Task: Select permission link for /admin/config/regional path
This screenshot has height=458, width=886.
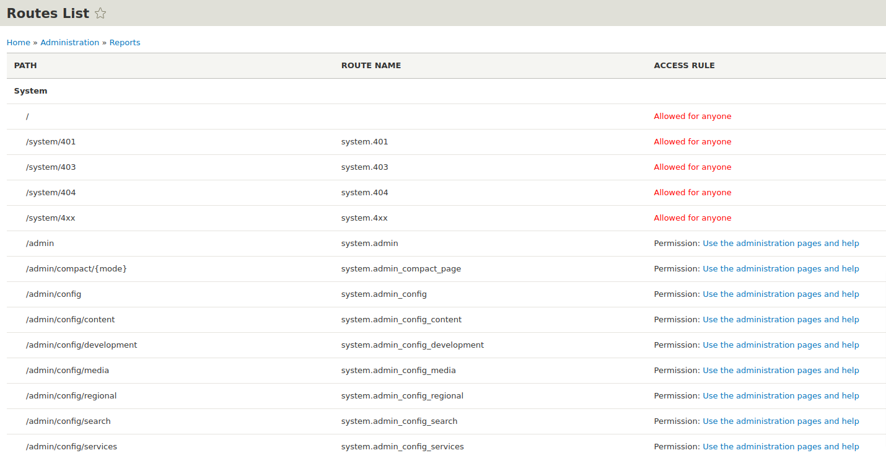Action: point(780,396)
